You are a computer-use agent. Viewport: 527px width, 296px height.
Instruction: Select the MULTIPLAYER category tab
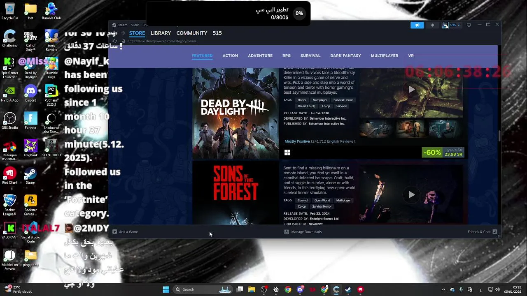pyautogui.click(x=384, y=55)
